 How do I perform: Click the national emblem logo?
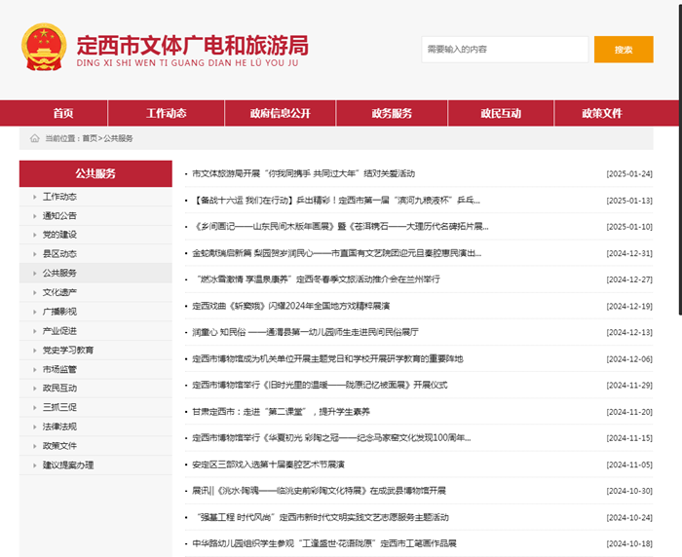(44, 48)
